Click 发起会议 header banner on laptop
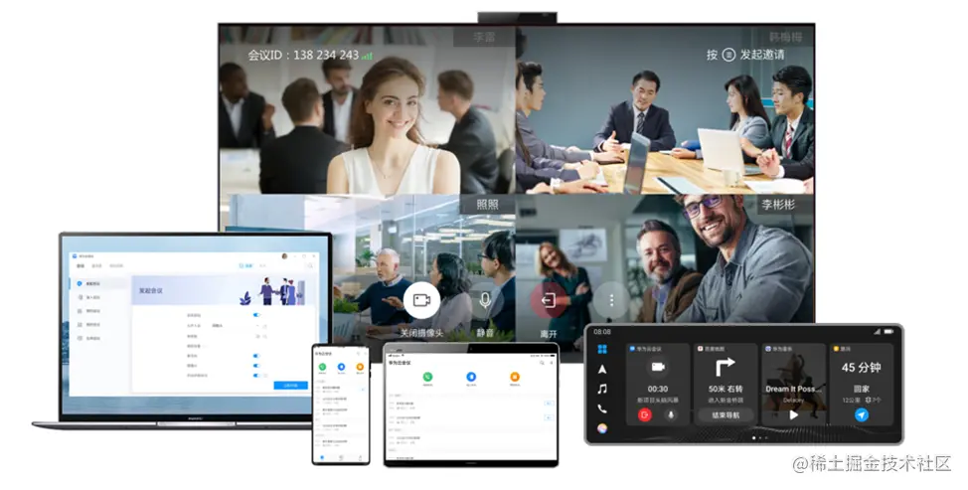The image size is (968, 490). coord(223,290)
